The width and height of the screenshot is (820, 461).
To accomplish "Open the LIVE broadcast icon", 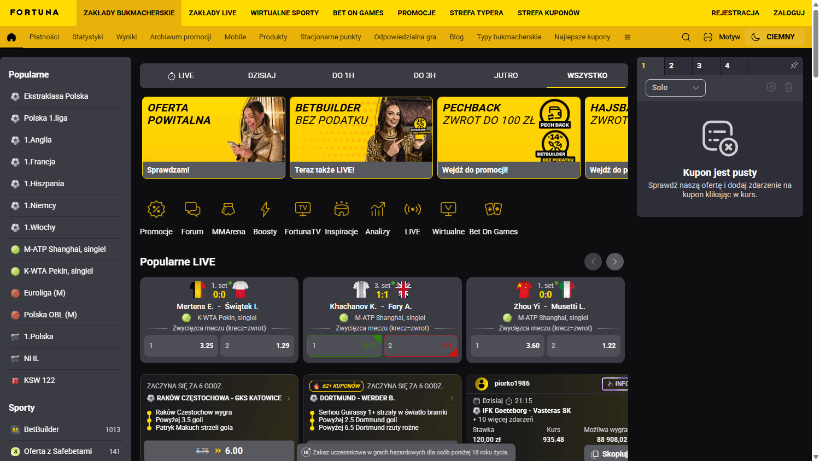I will (x=413, y=209).
